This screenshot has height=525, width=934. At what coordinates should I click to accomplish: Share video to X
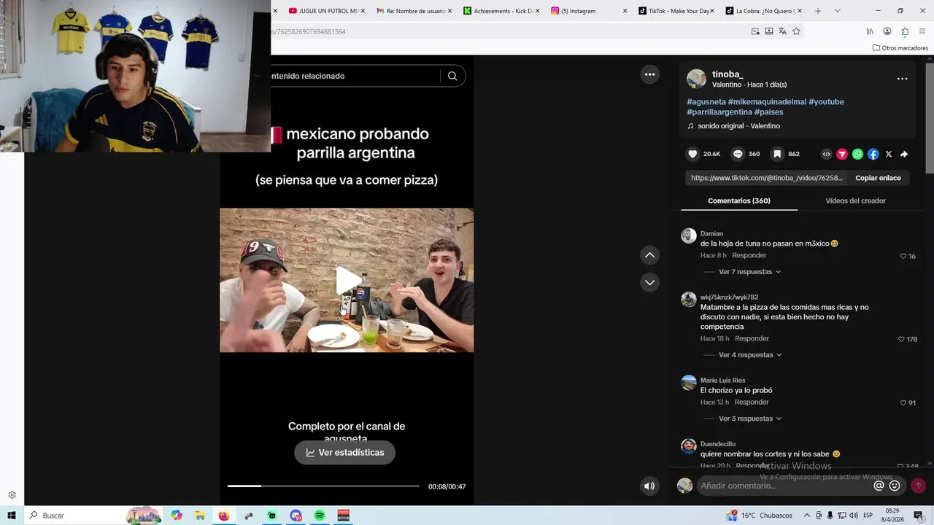point(889,154)
